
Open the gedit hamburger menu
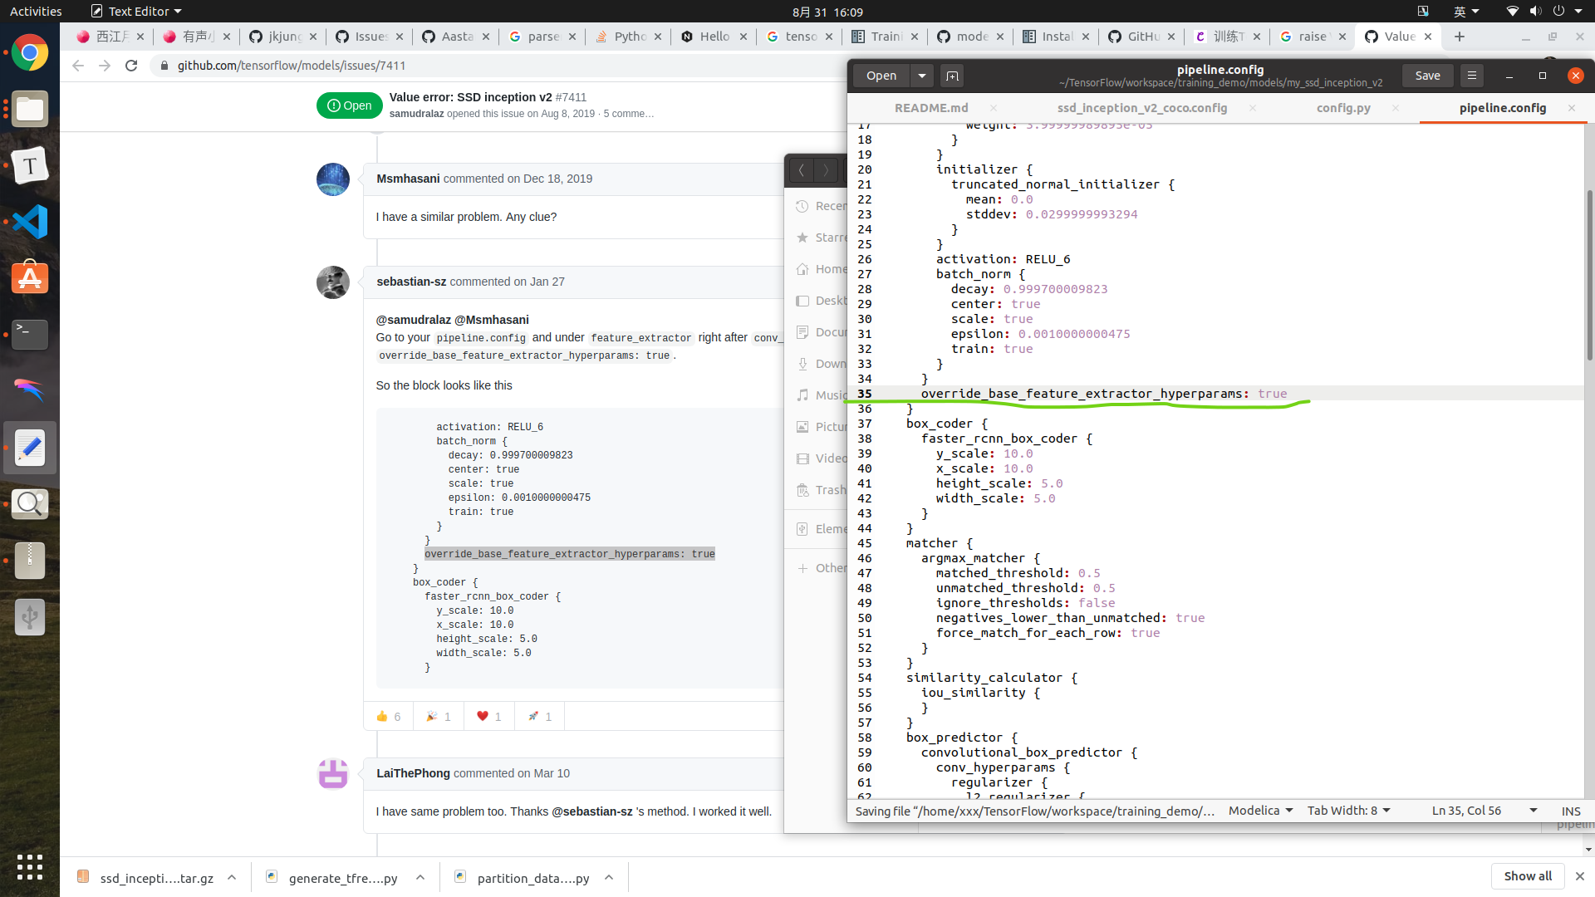(x=1471, y=76)
